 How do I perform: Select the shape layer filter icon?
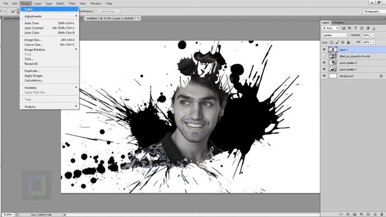pos(362,28)
